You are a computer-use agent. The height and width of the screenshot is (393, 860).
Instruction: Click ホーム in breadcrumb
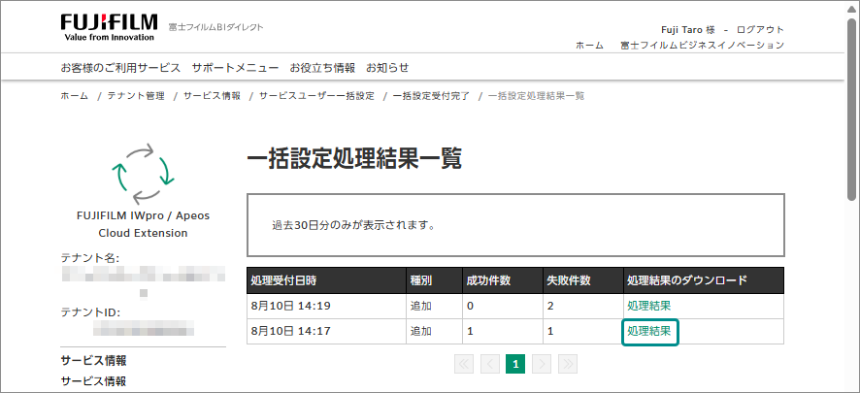[74, 96]
